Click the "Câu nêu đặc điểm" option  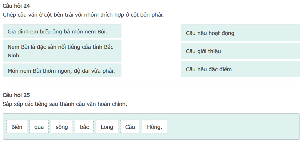pyautogui.click(x=240, y=69)
